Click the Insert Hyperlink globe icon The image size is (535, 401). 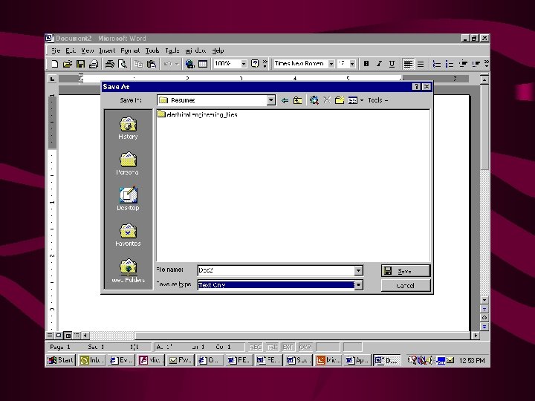pyautogui.click(x=189, y=64)
